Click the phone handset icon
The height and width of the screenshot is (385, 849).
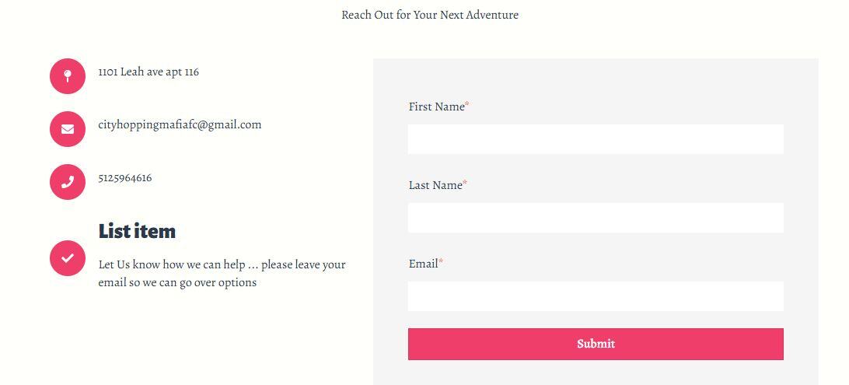coord(68,182)
